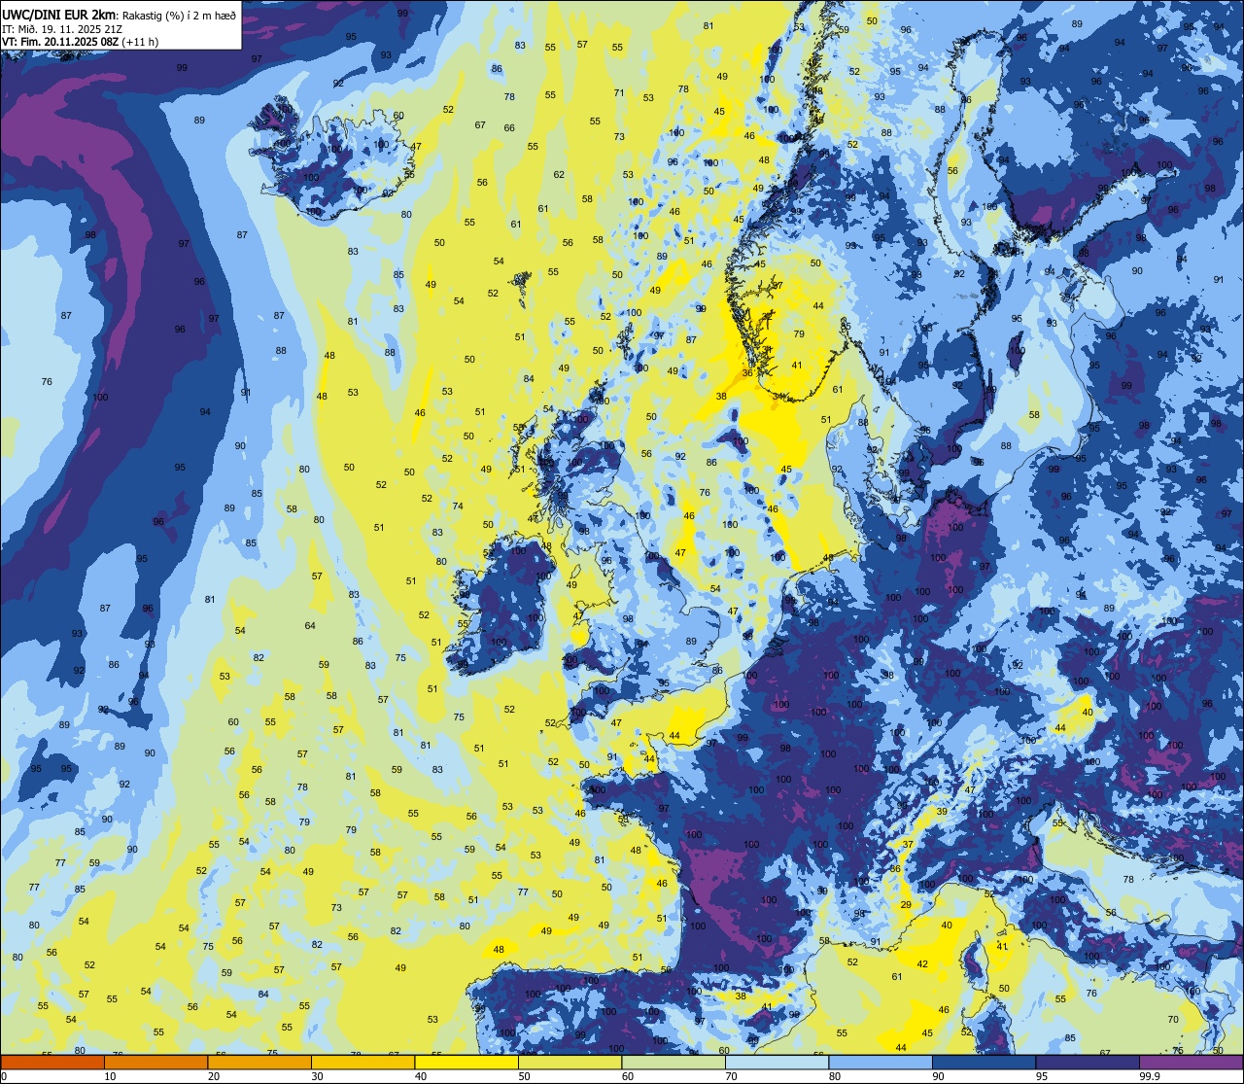Click the '95' tick label on the color scale
This screenshot has width=1244, height=1084.
pos(1042,1076)
